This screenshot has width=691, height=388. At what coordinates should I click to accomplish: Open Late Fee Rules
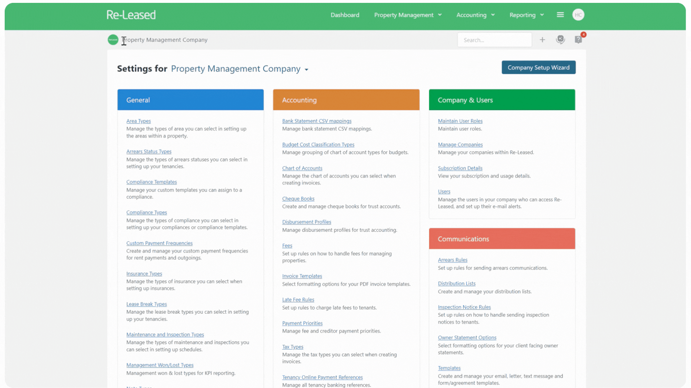click(x=298, y=300)
